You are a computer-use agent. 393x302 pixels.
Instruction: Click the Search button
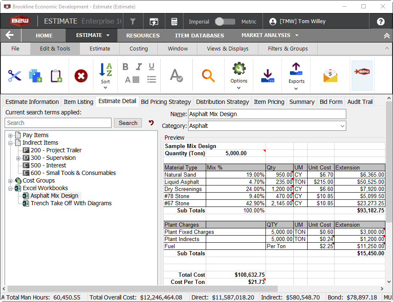pos(128,123)
